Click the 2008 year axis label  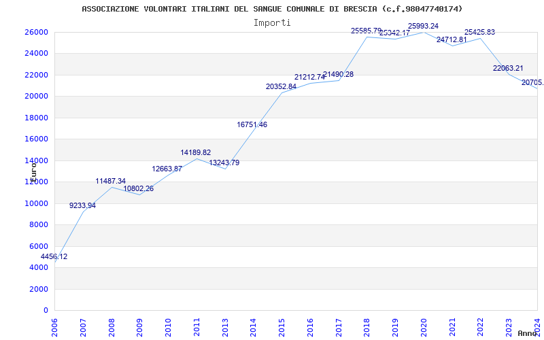111,328
